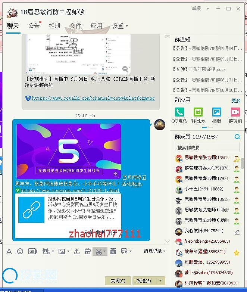
Task: Expand the image icon dropdown arrow
Action: pos(68,251)
